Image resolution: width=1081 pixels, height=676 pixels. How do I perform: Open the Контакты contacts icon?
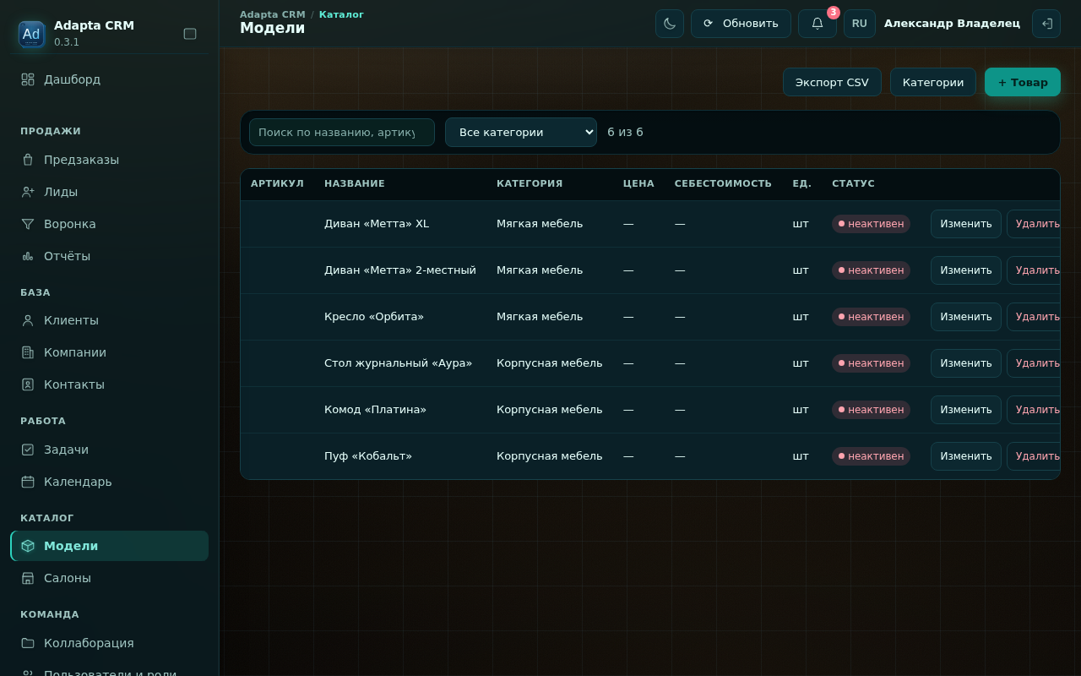[x=28, y=384]
